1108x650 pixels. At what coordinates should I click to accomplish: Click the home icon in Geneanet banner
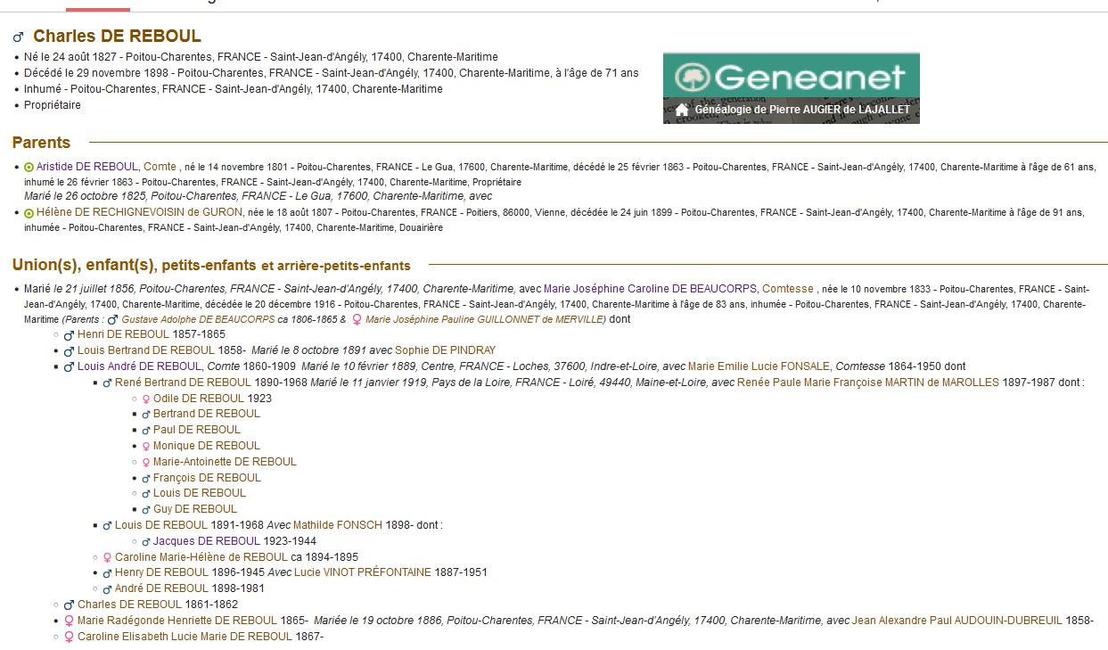click(x=682, y=110)
